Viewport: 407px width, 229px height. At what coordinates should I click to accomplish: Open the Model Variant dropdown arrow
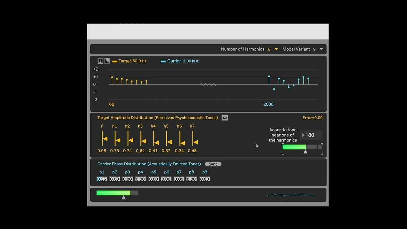pos(321,49)
